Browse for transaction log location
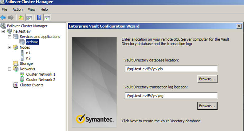 207,106
